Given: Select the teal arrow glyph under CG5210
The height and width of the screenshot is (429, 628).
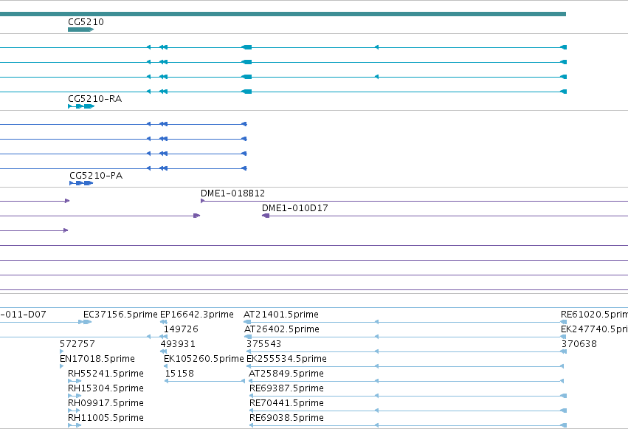Looking at the screenshot, I should pos(81,30).
